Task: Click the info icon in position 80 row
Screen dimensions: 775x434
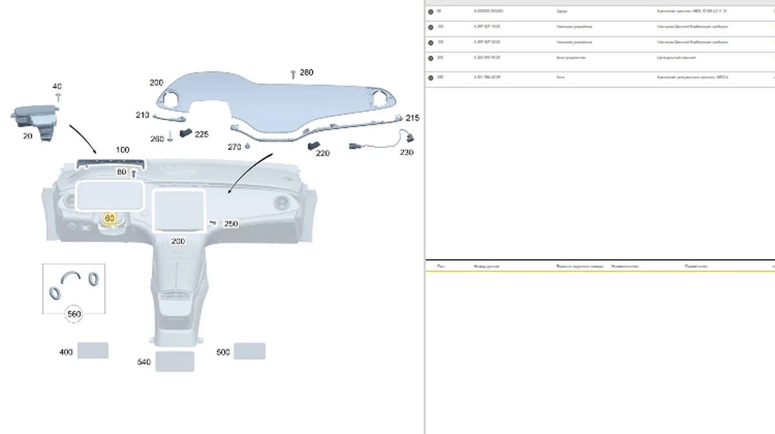Action: (x=431, y=12)
